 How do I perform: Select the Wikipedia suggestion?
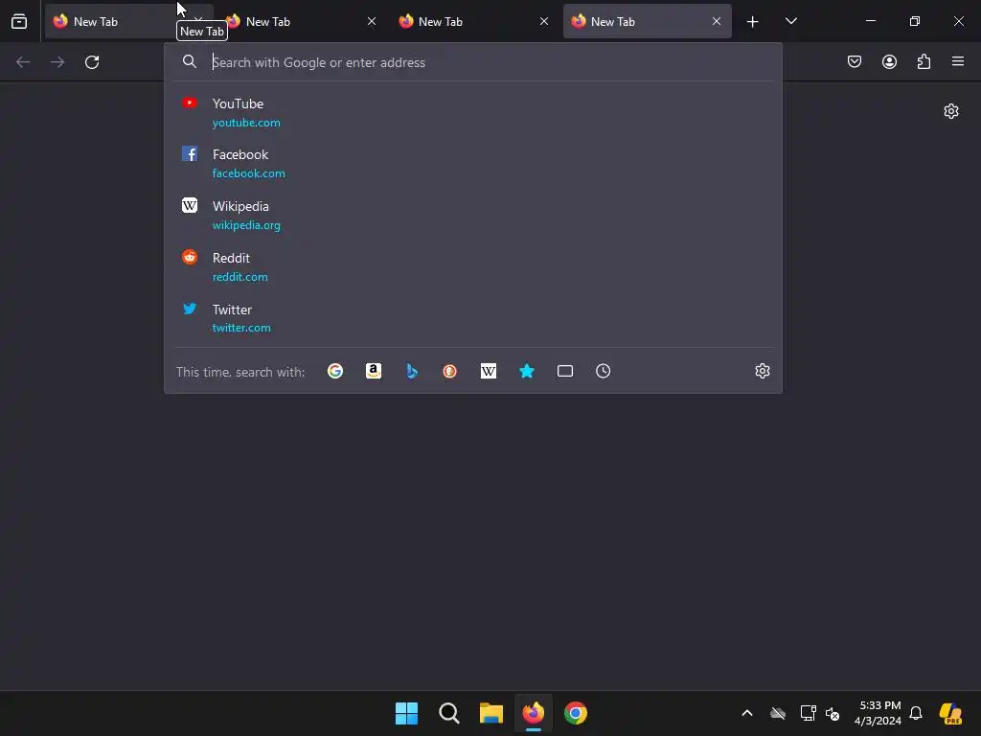click(473, 216)
